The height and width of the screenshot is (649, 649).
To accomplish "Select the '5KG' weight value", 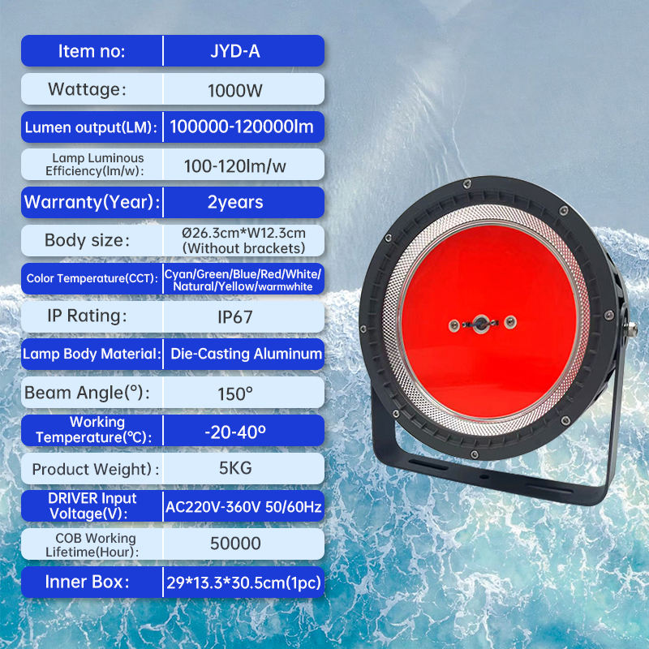I will coord(235,468).
